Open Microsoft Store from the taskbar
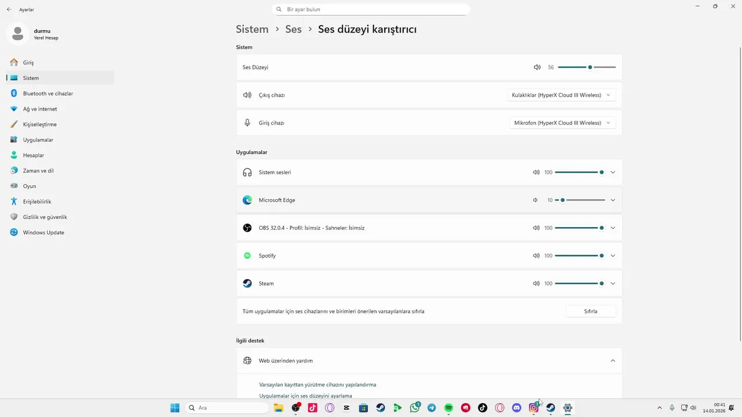742x417 pixels. pyautogui.click(x=363, y=408)
